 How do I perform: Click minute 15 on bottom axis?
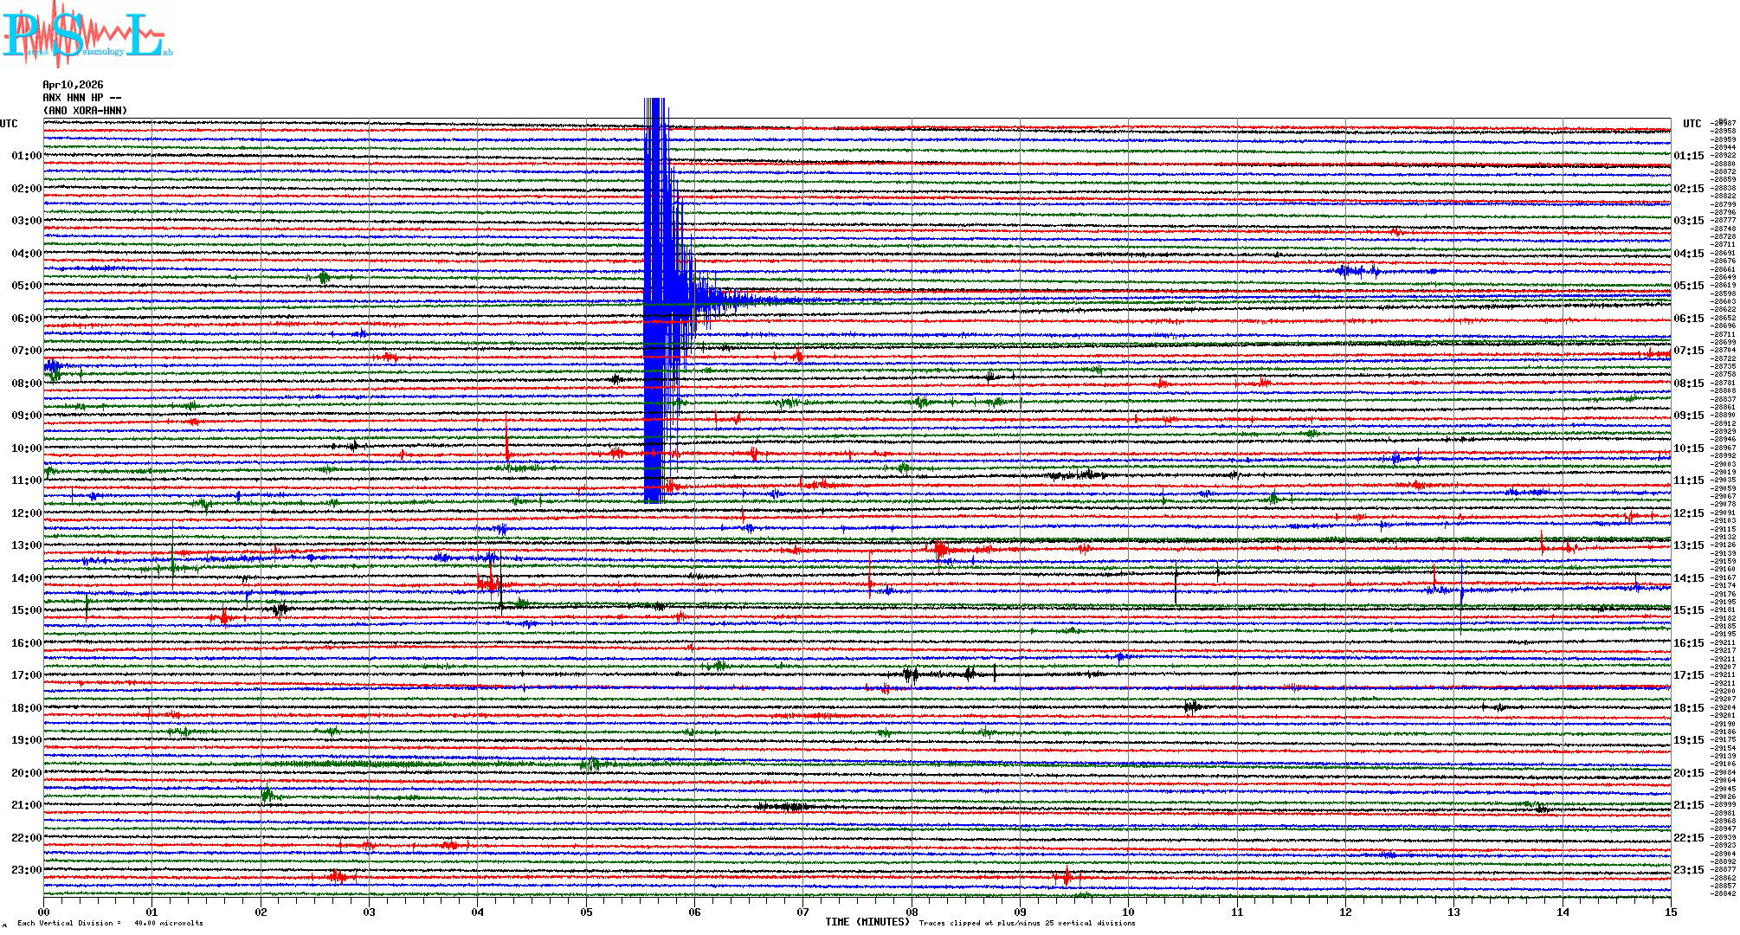tap(1670, 912)
